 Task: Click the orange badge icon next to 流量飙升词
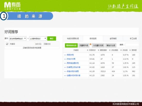tap(90, 44)
